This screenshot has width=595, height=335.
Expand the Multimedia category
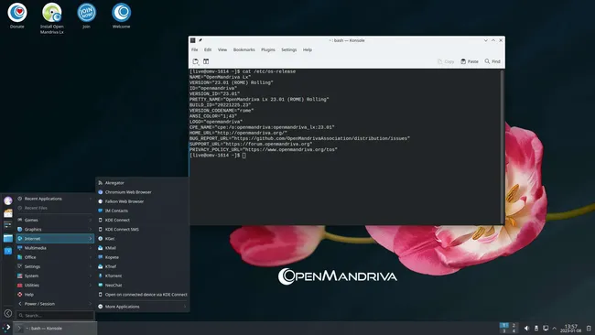coord(55,248)
